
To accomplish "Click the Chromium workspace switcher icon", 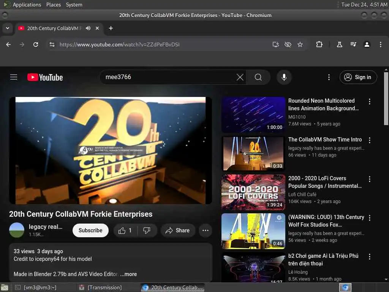I will 345,287.
